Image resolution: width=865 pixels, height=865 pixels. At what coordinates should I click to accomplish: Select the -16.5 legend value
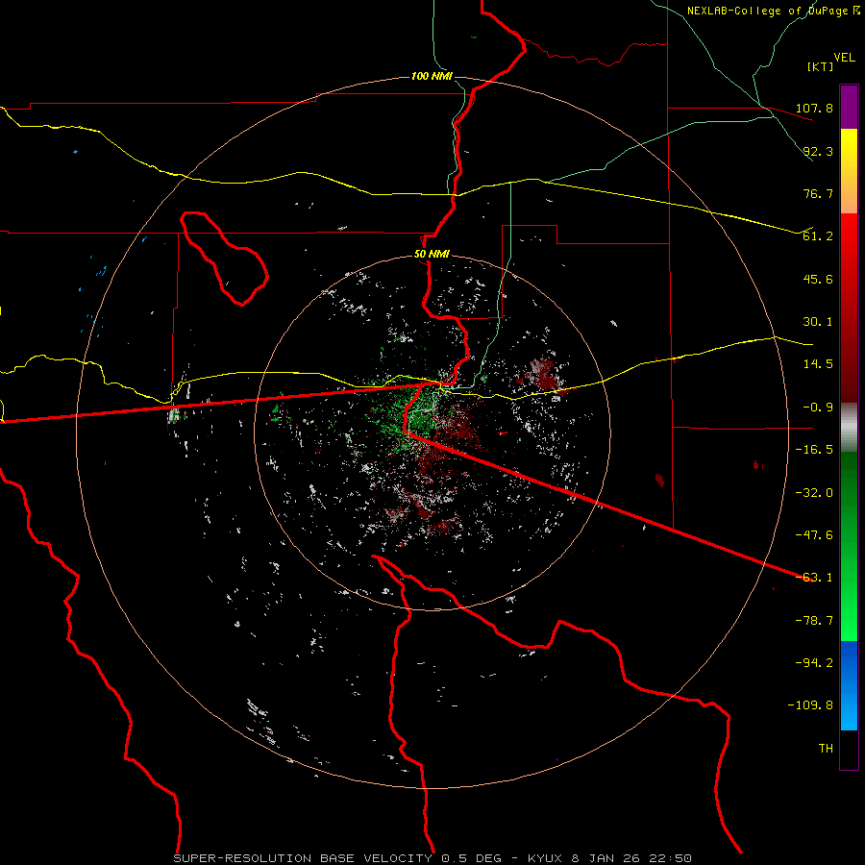pyautogui.click(x=814, y=450)
